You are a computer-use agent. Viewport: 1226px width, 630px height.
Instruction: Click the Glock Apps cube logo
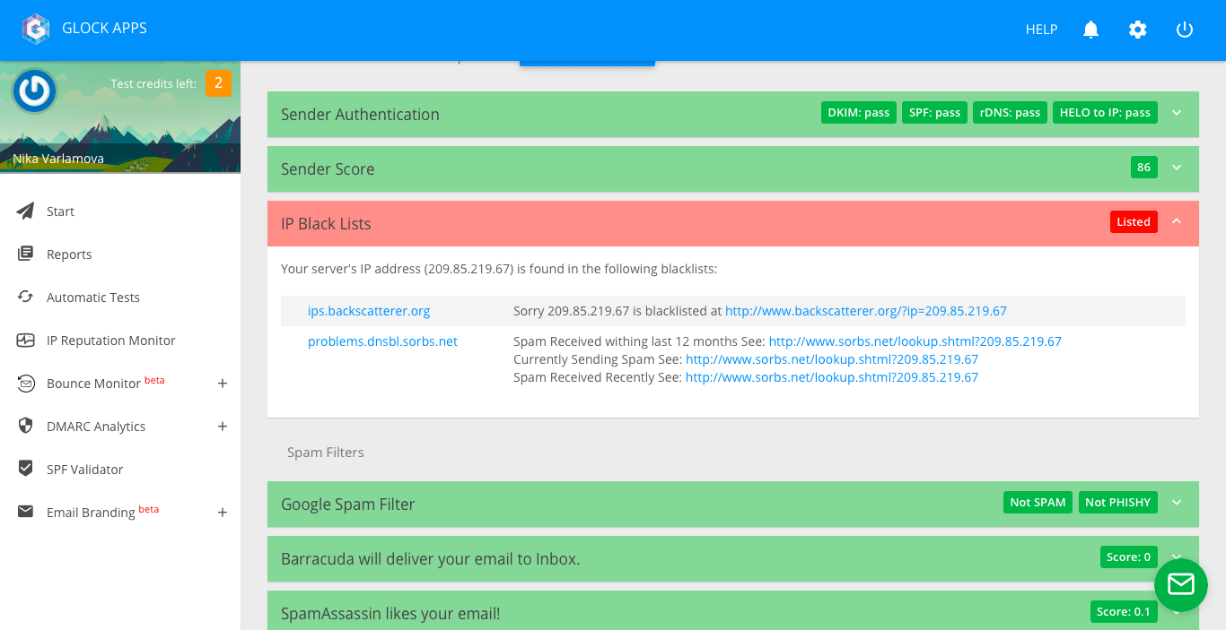click(35, 29)
